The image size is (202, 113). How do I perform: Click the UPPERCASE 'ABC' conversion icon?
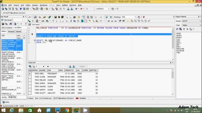click(109, 21)
